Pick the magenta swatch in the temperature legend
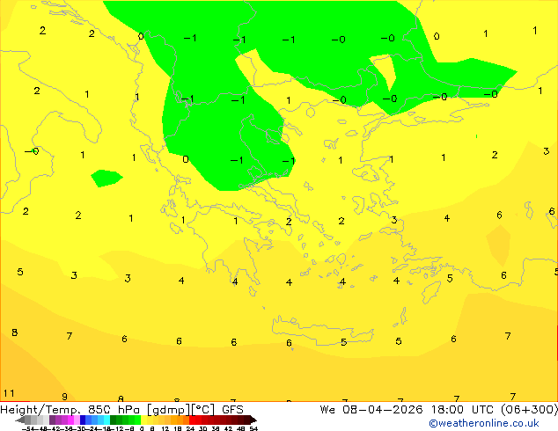 [x=70, y=420]
